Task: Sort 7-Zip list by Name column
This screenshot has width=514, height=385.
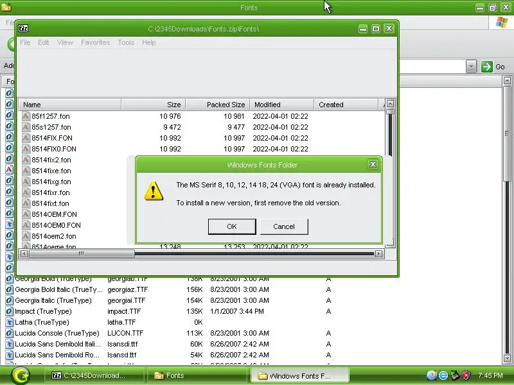Action: [70, 105]
